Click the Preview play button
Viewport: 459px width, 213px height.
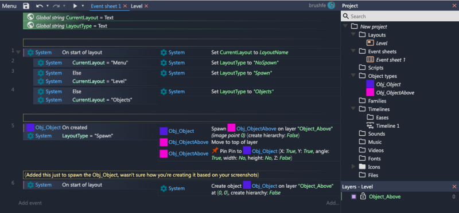click(75, 6)
